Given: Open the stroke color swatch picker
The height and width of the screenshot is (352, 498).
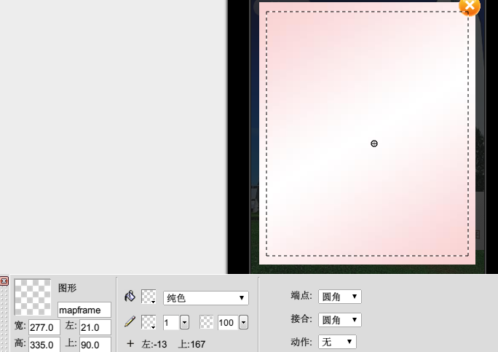Looking at the screenshot, I should tap(149, 321).
